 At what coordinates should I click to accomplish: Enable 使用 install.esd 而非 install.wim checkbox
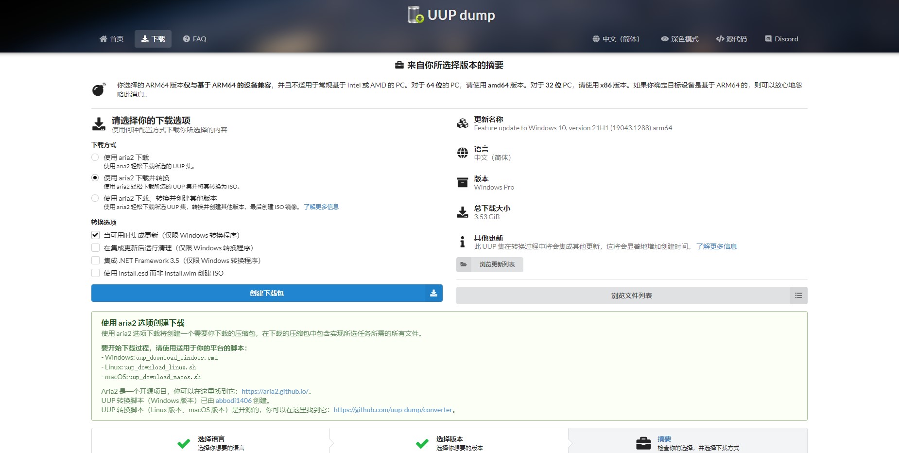(x=96, y=273)
